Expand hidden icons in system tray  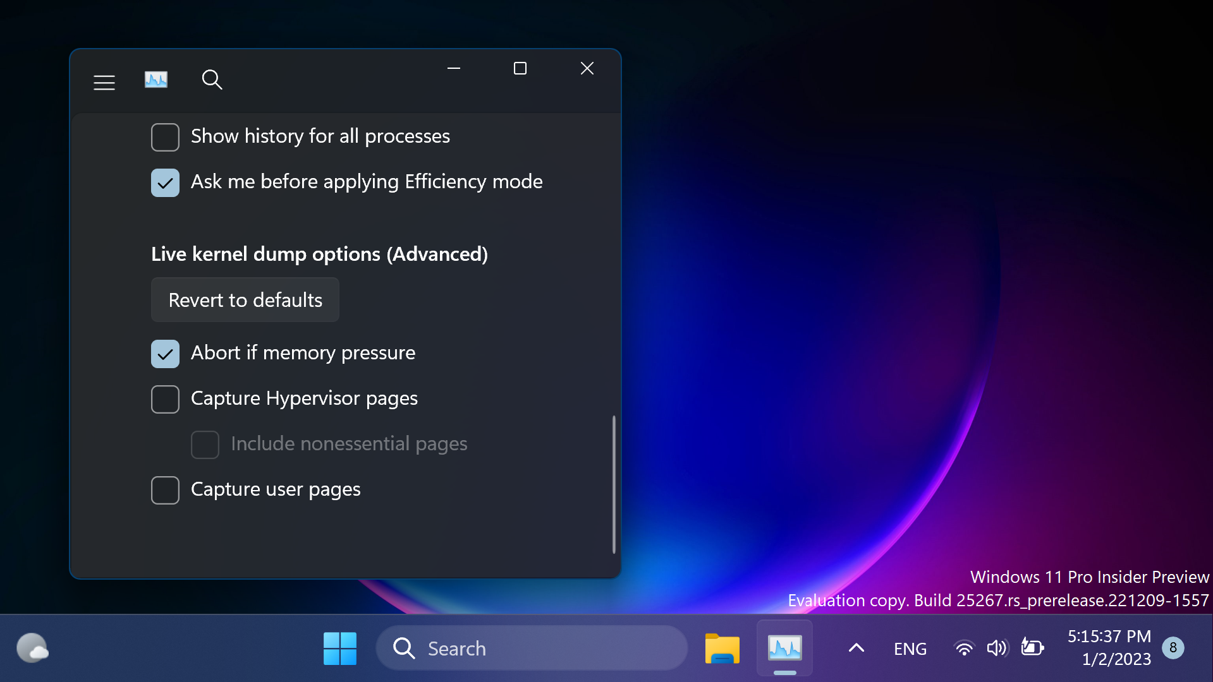855,648
